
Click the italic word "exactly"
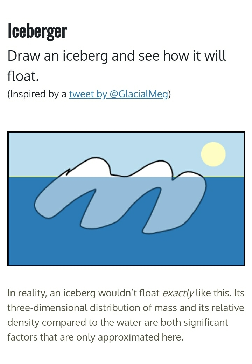178,293
